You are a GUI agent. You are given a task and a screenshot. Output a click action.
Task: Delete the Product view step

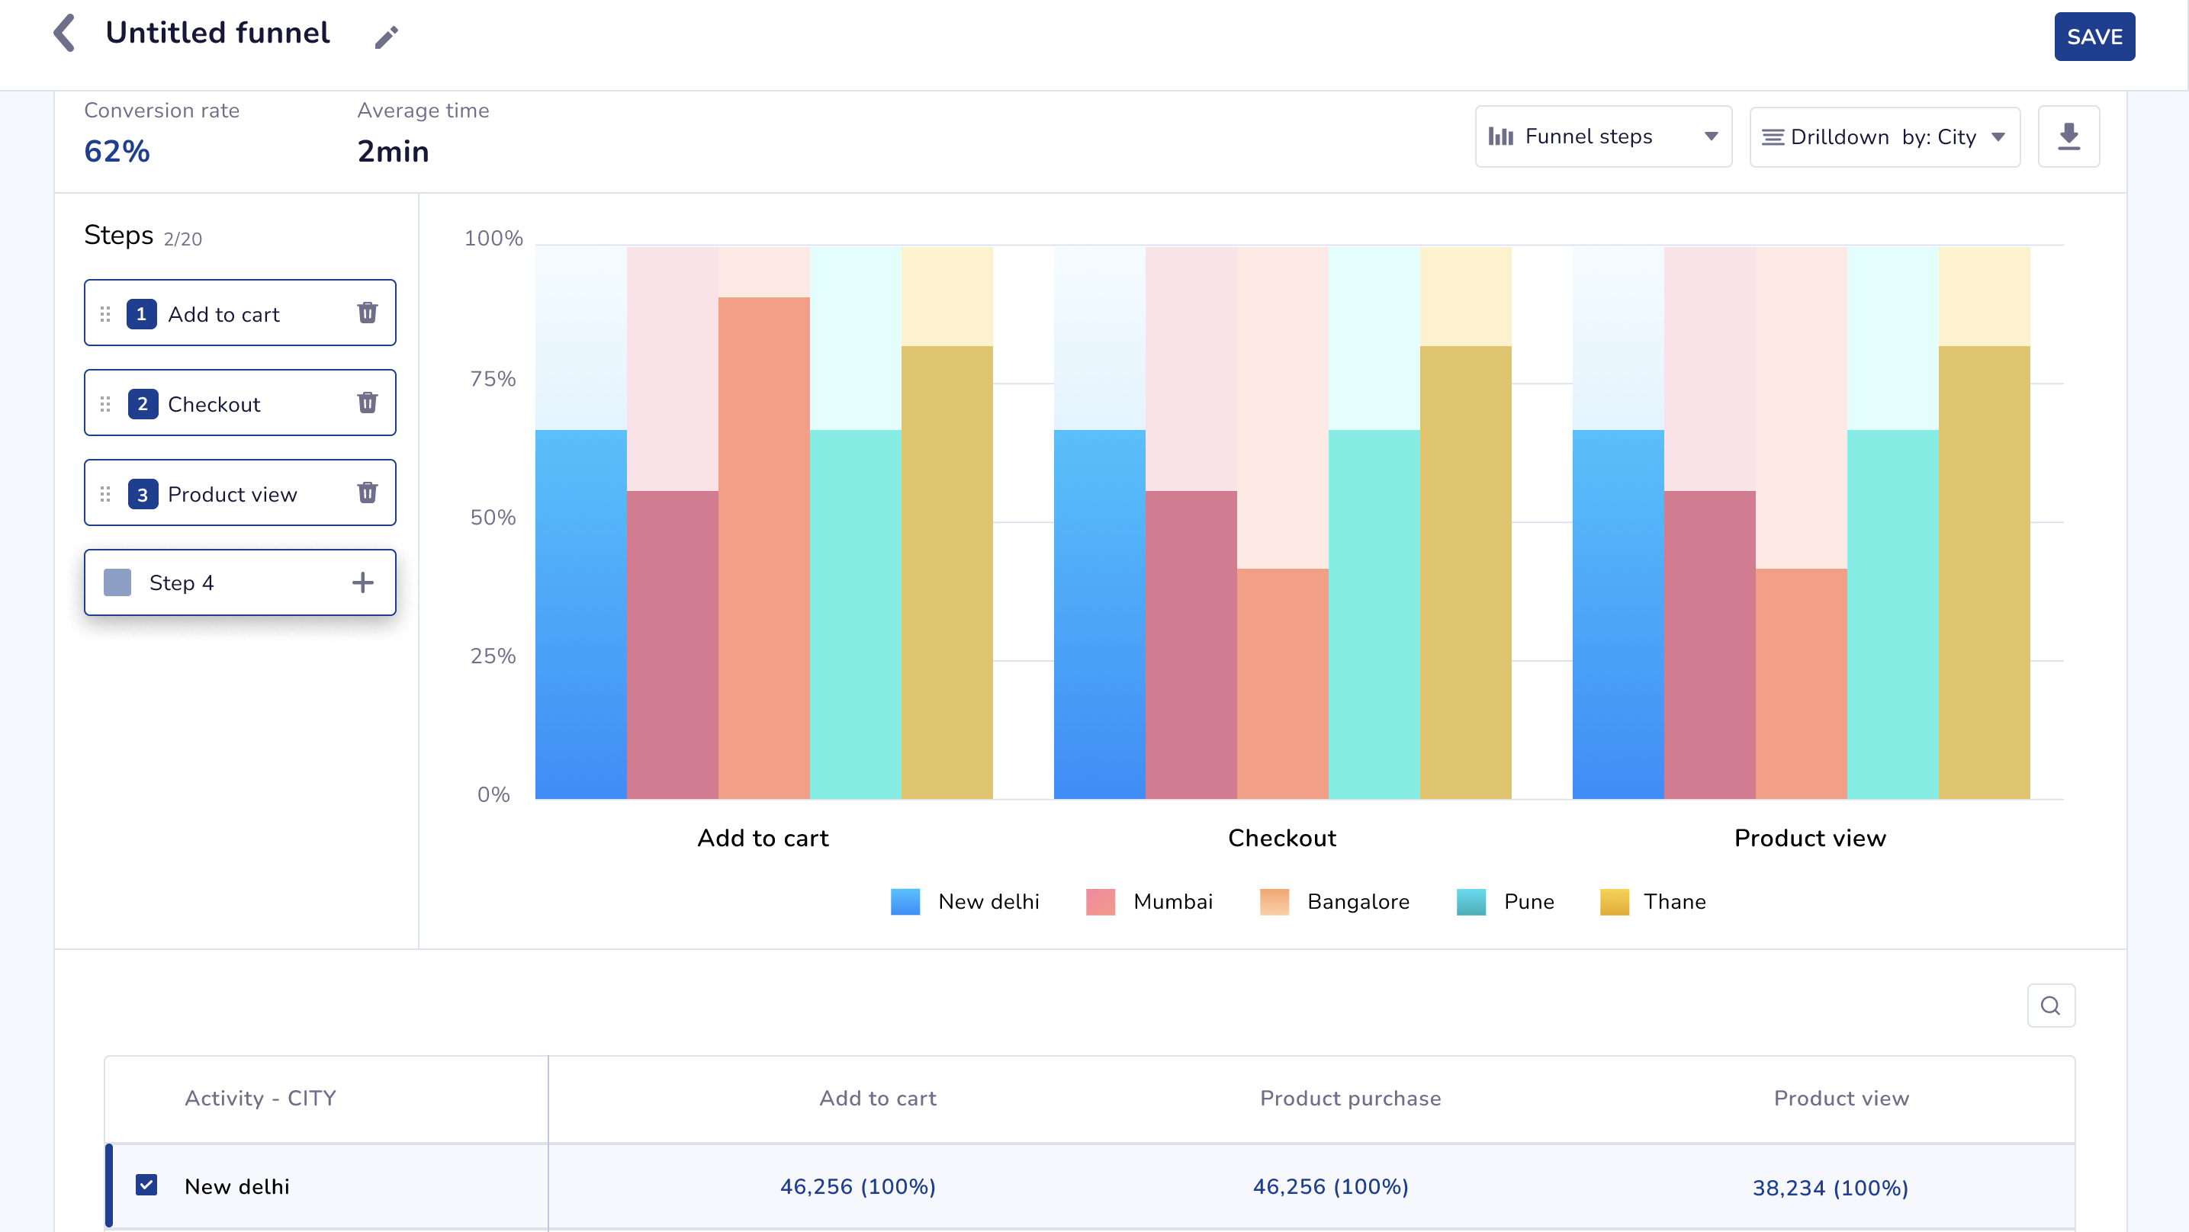tap(367, 492)
